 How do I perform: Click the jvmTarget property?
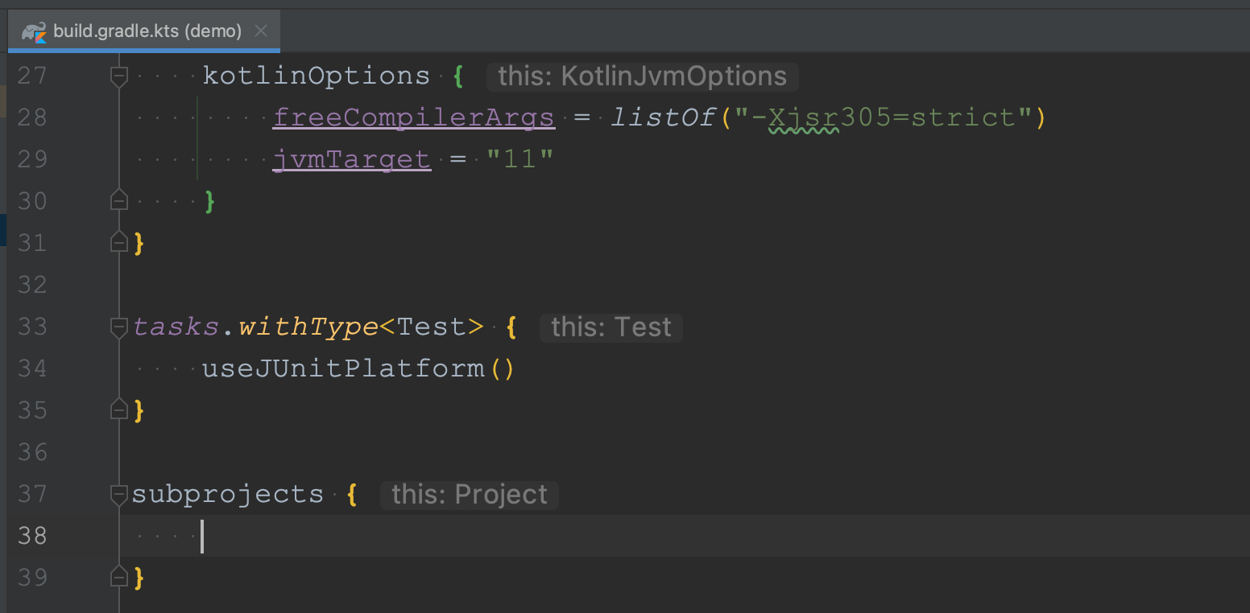(352, 159)
